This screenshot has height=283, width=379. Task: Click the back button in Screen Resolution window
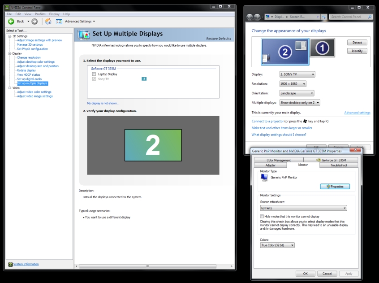[x=250, y=17]
